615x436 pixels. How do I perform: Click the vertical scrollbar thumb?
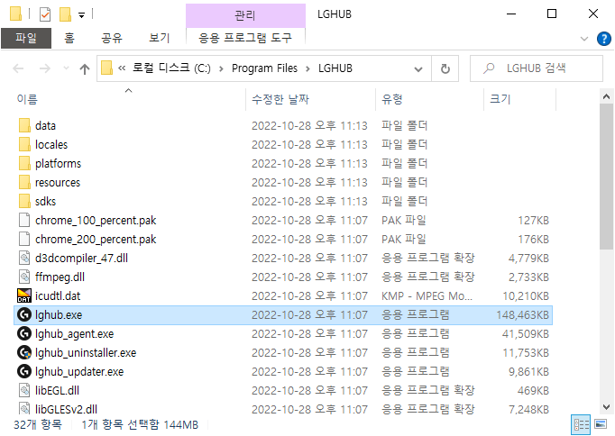point(606,177)
